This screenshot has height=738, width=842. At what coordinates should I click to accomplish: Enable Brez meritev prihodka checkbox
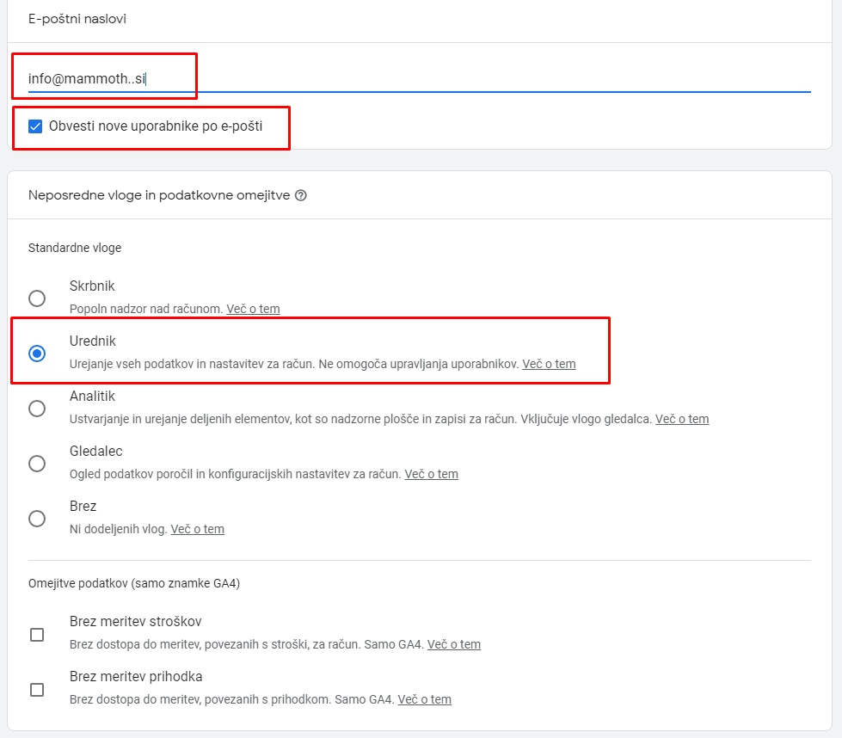click(37, 690)
